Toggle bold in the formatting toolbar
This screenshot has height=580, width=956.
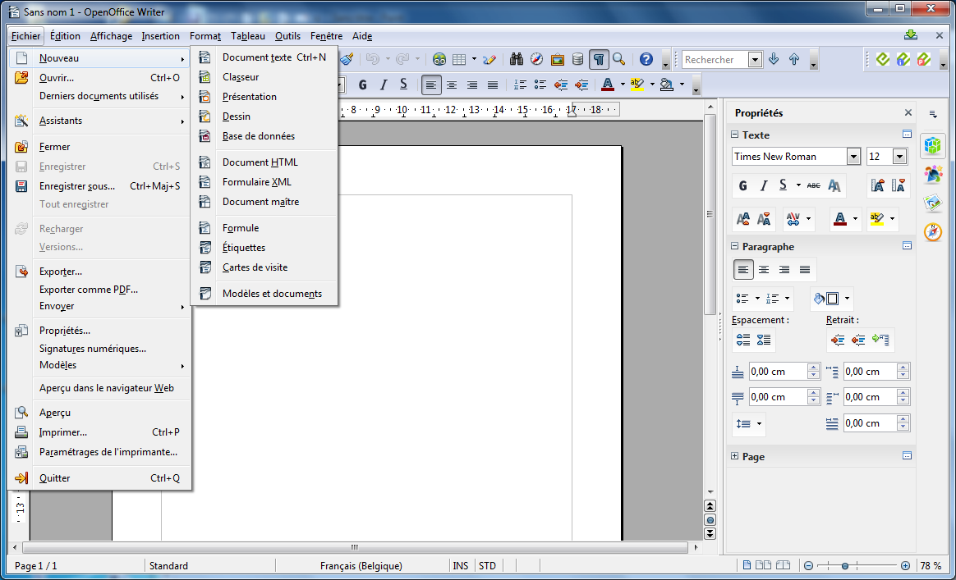tap(363, 84)
